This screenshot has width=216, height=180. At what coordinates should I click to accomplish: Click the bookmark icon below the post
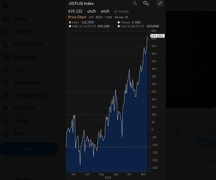coord(178,127)
